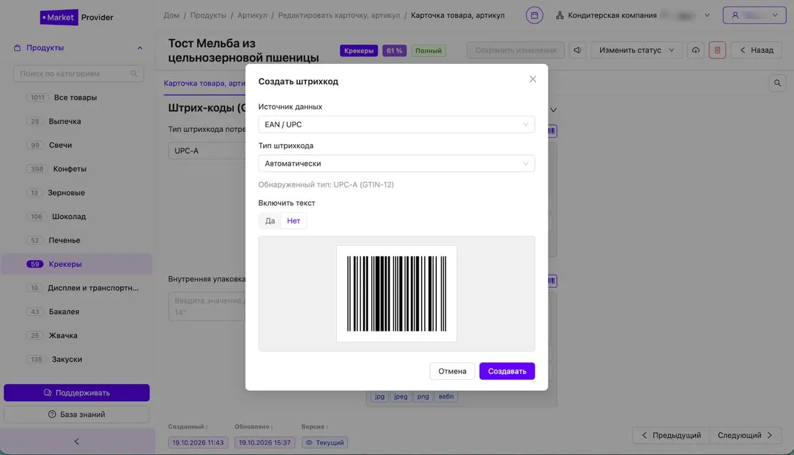
Task: Open Крекеры category in sidebar
Action: 76,264
